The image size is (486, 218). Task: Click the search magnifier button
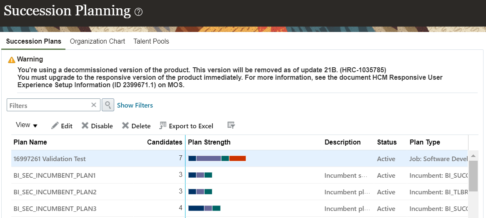(x=108, y=105)
